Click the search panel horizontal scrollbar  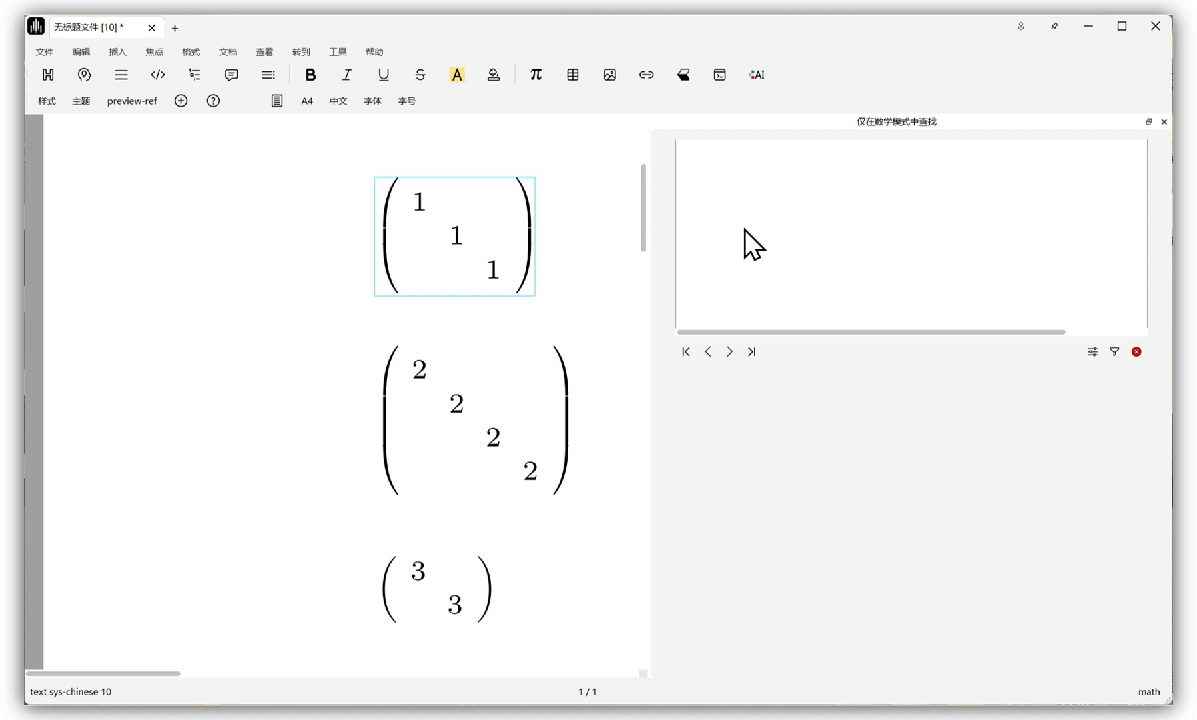tap(870, 331)
